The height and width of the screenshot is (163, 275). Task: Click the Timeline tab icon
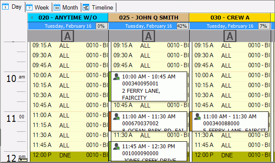(86, 7)
